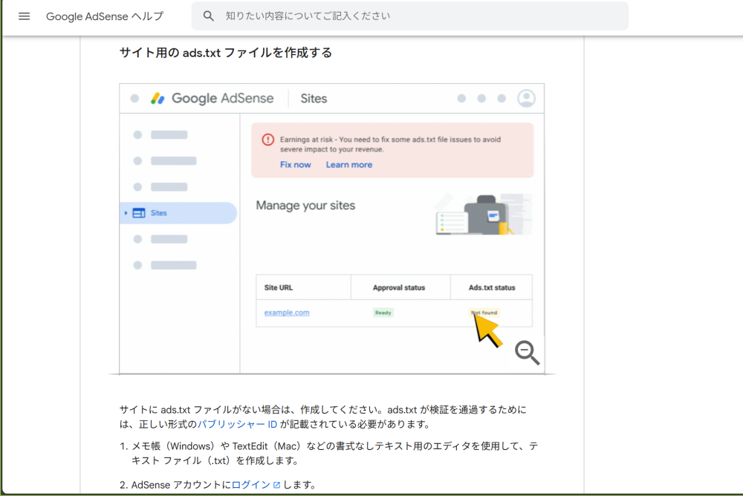Click the search magnifier icon
The width and height of the screenshot is (743, 496).
pos(209,16)
